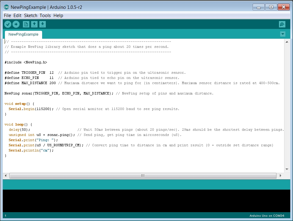Click 'unsigned int uS = sonar.ping();' line
The image size is (293, 221).
click(42, 135)
